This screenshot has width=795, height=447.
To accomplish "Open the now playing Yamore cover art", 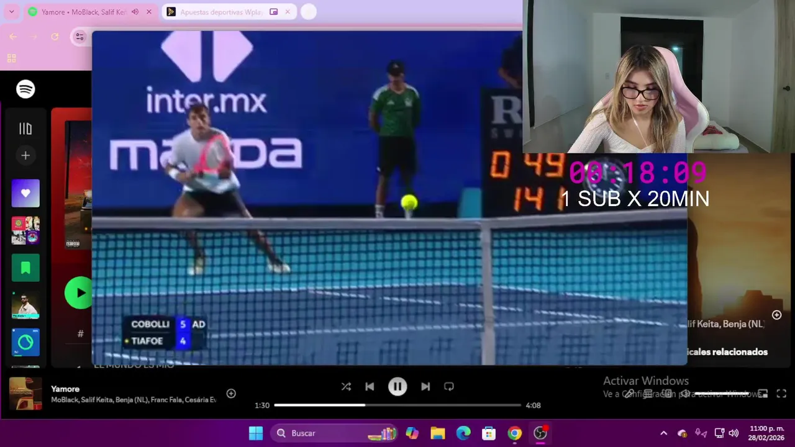I will (x=25, y=394).
